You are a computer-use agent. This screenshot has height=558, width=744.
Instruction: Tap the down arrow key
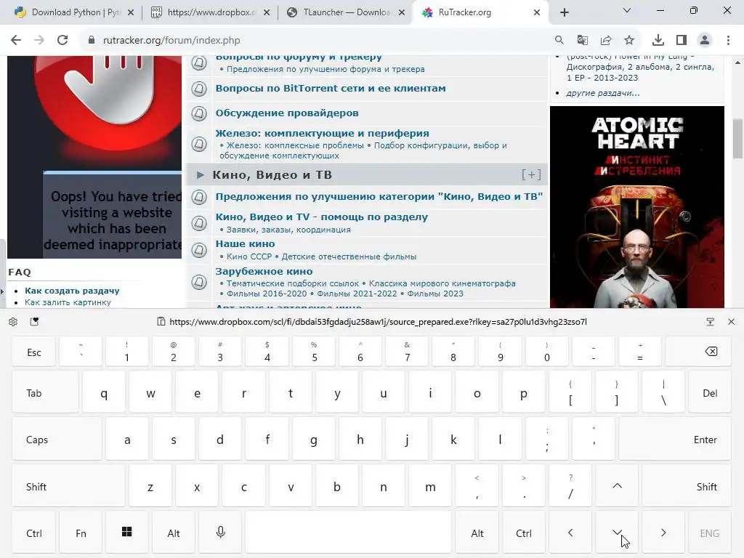pyautogui.click(x=617, y=533)
